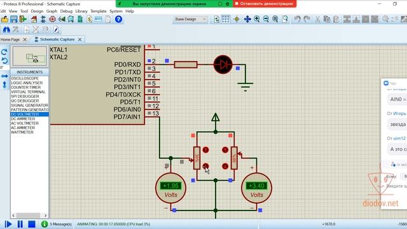Open the Template menu
Image resolution: width=407 pixels, height=229 pixels.
point(99,11)
